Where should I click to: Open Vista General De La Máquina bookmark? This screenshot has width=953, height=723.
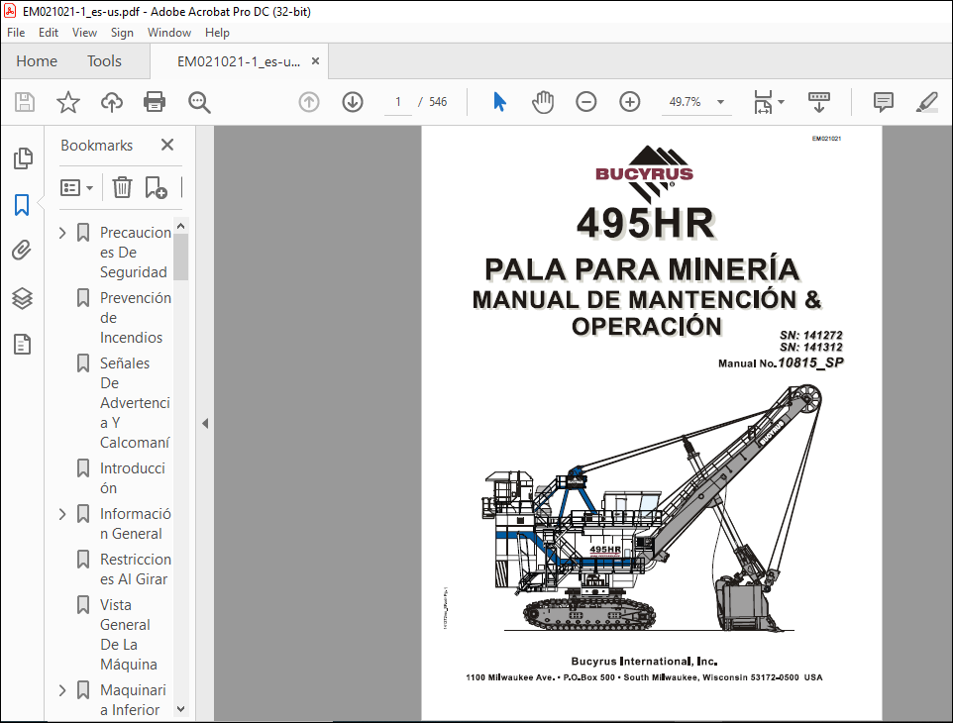coord(128,634)
